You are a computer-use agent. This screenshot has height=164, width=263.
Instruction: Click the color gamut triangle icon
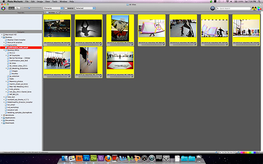coord(259,8)
